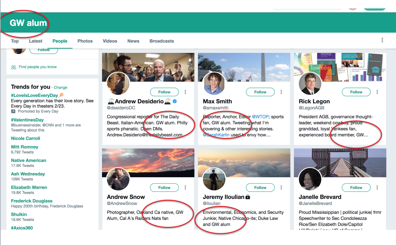396x245 pixels.
Task: Open the #LoveIsLoveEveryDay trend
Action: tap(34, 95)
